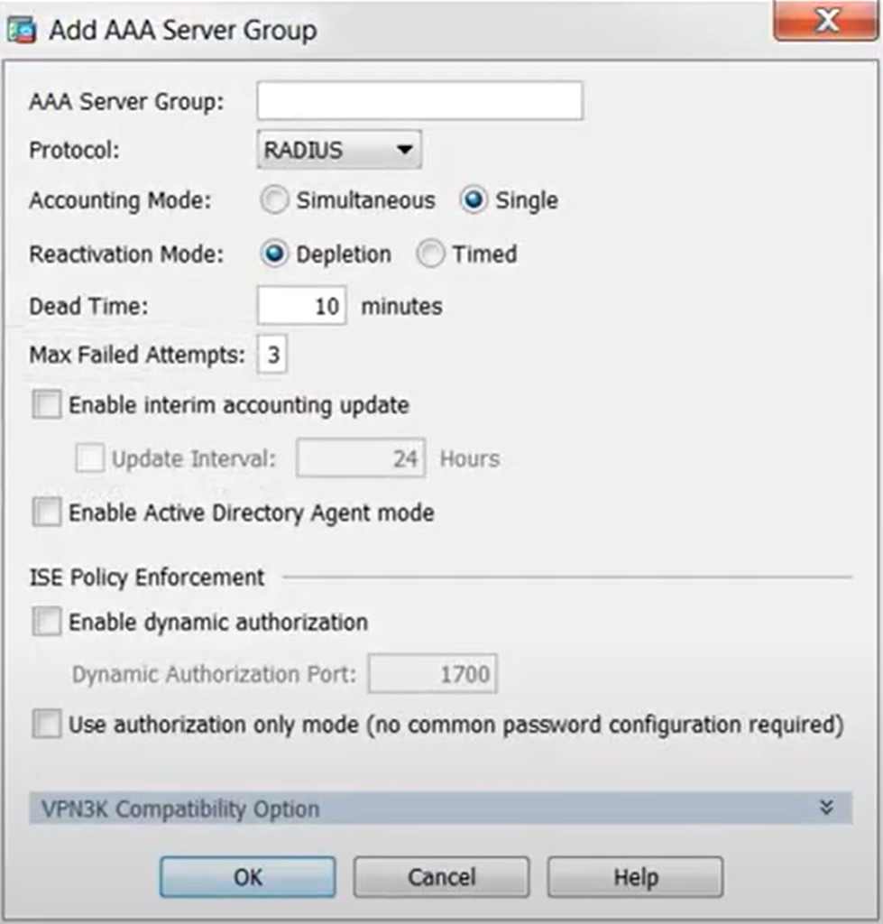Enable dynamic authorization checkbox
The image size is (883, 924).
45,623
